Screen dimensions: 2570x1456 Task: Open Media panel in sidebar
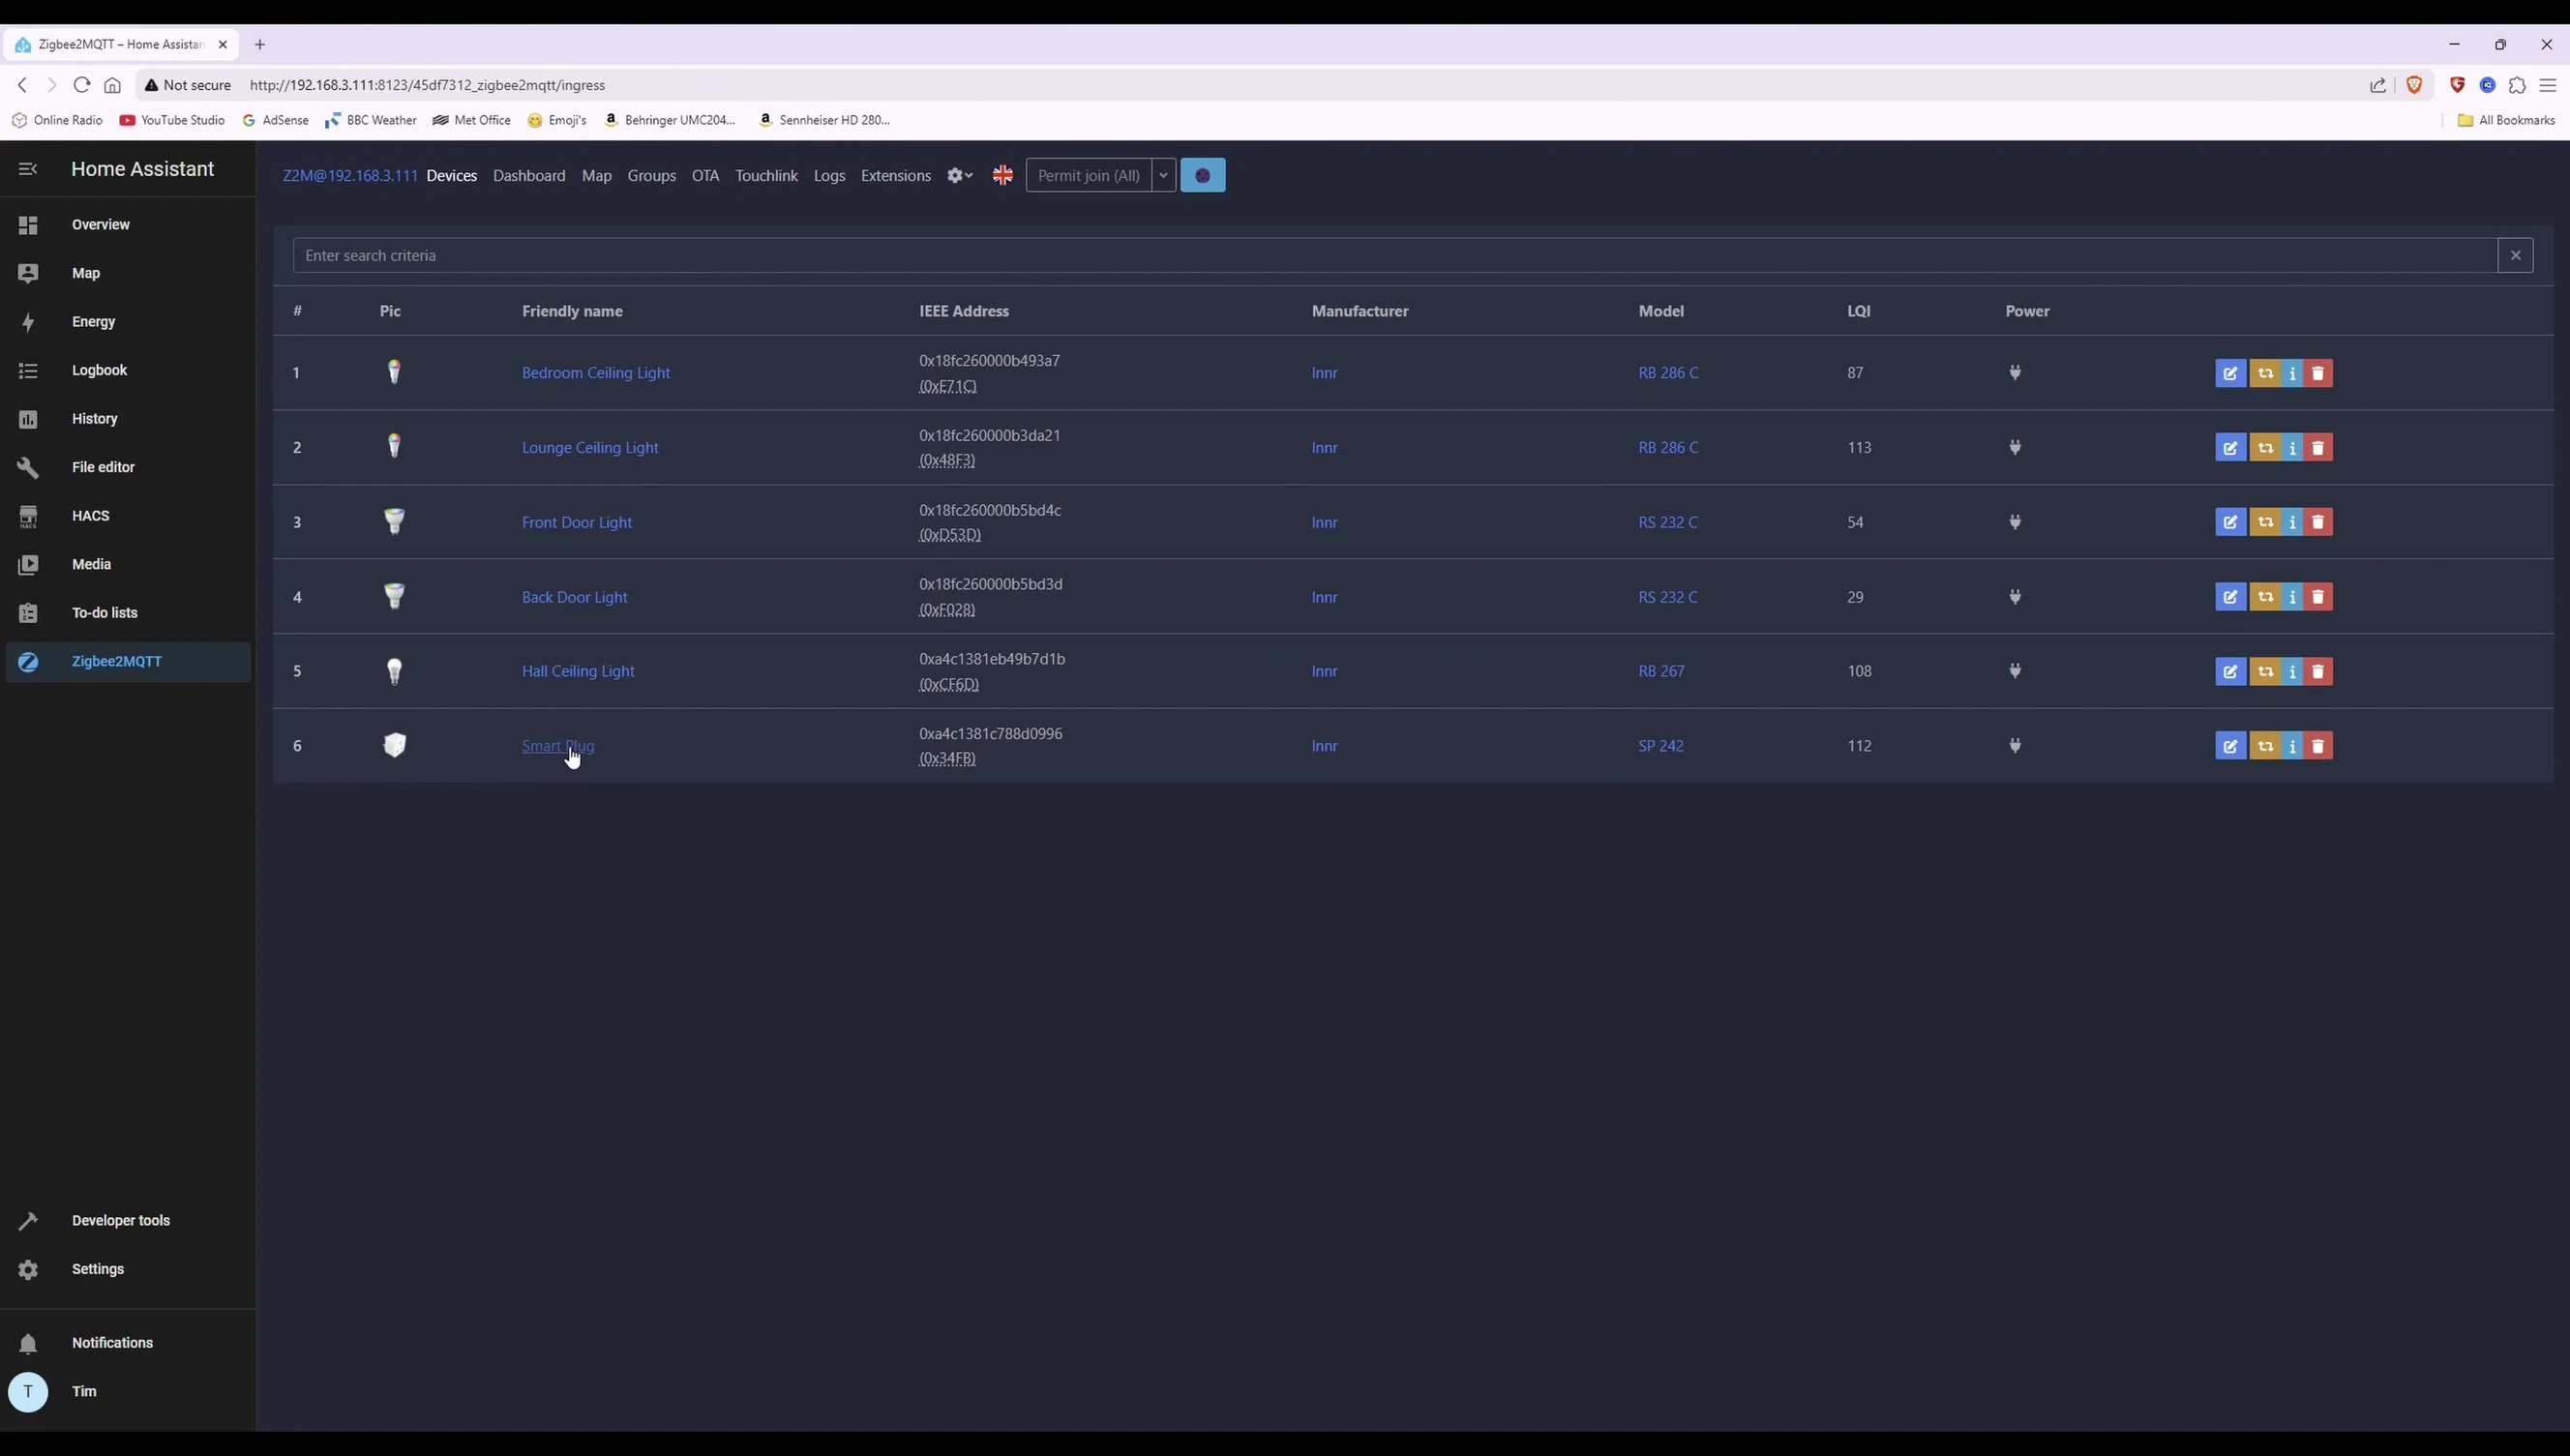[128, 564]
